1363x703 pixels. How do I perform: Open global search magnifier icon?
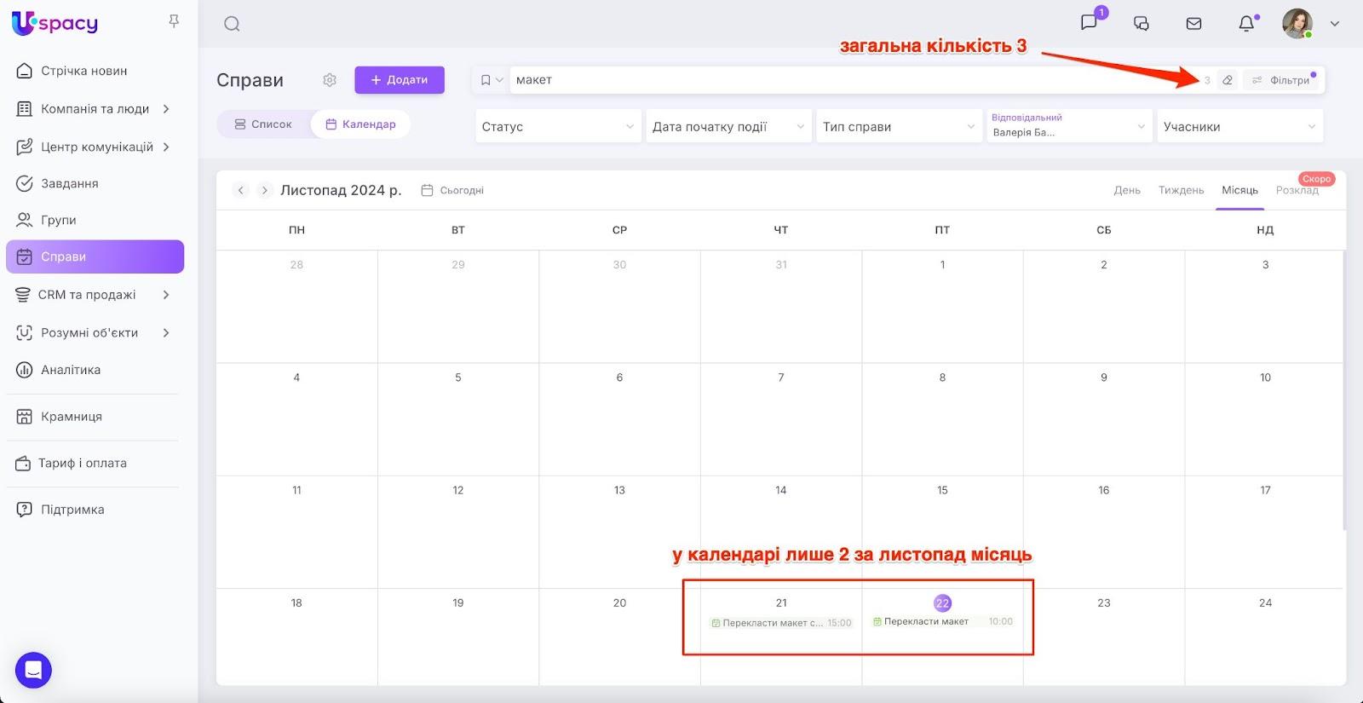tap(232, 24)
